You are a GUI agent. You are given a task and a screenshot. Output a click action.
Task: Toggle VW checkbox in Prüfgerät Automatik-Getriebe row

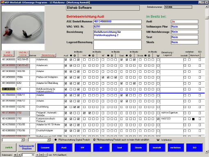point(84,113)
